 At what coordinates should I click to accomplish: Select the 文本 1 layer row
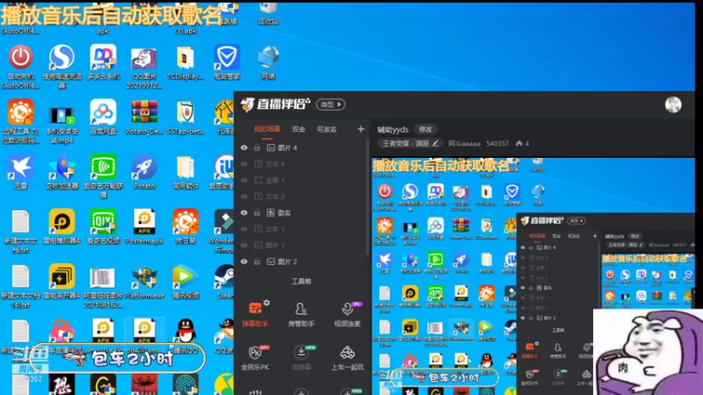302,229
